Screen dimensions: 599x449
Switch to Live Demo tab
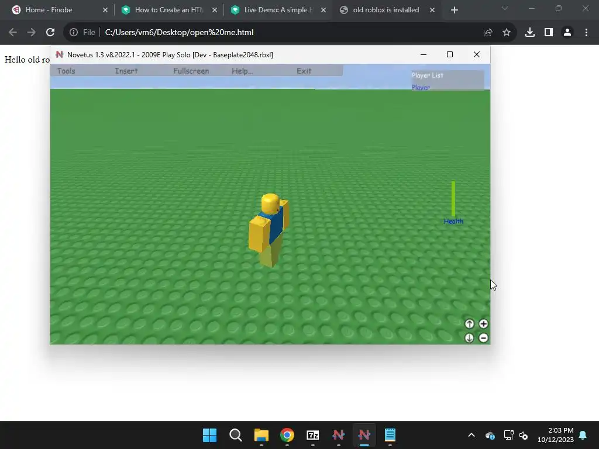click(x=278, y=10)
